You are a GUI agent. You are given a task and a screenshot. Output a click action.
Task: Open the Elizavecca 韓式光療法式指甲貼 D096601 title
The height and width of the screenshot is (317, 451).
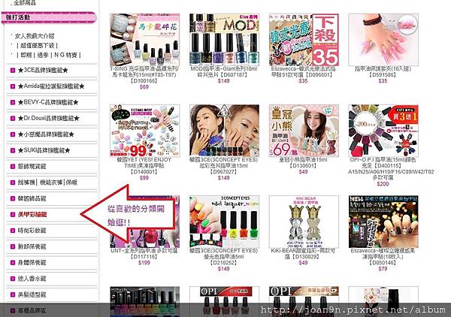coord(303,72)
